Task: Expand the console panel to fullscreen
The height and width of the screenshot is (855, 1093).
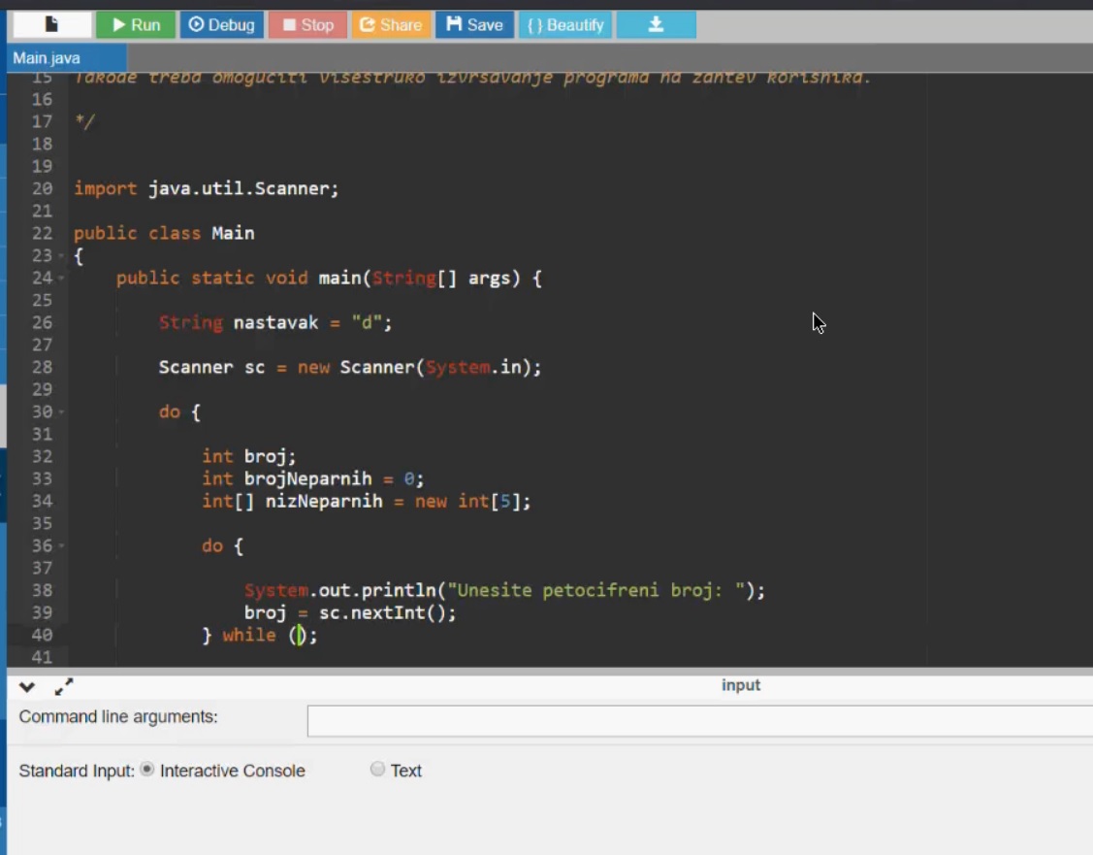Action: pos(63,687)
